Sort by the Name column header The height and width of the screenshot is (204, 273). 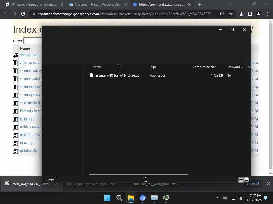(x=97, y=67)
